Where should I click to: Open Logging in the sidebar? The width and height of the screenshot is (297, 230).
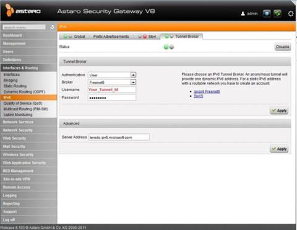pyautogui.click(x=28, y=195)
